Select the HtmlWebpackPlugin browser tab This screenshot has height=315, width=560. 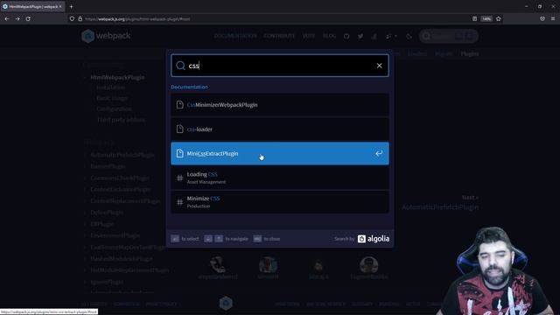tap(32, 6)
